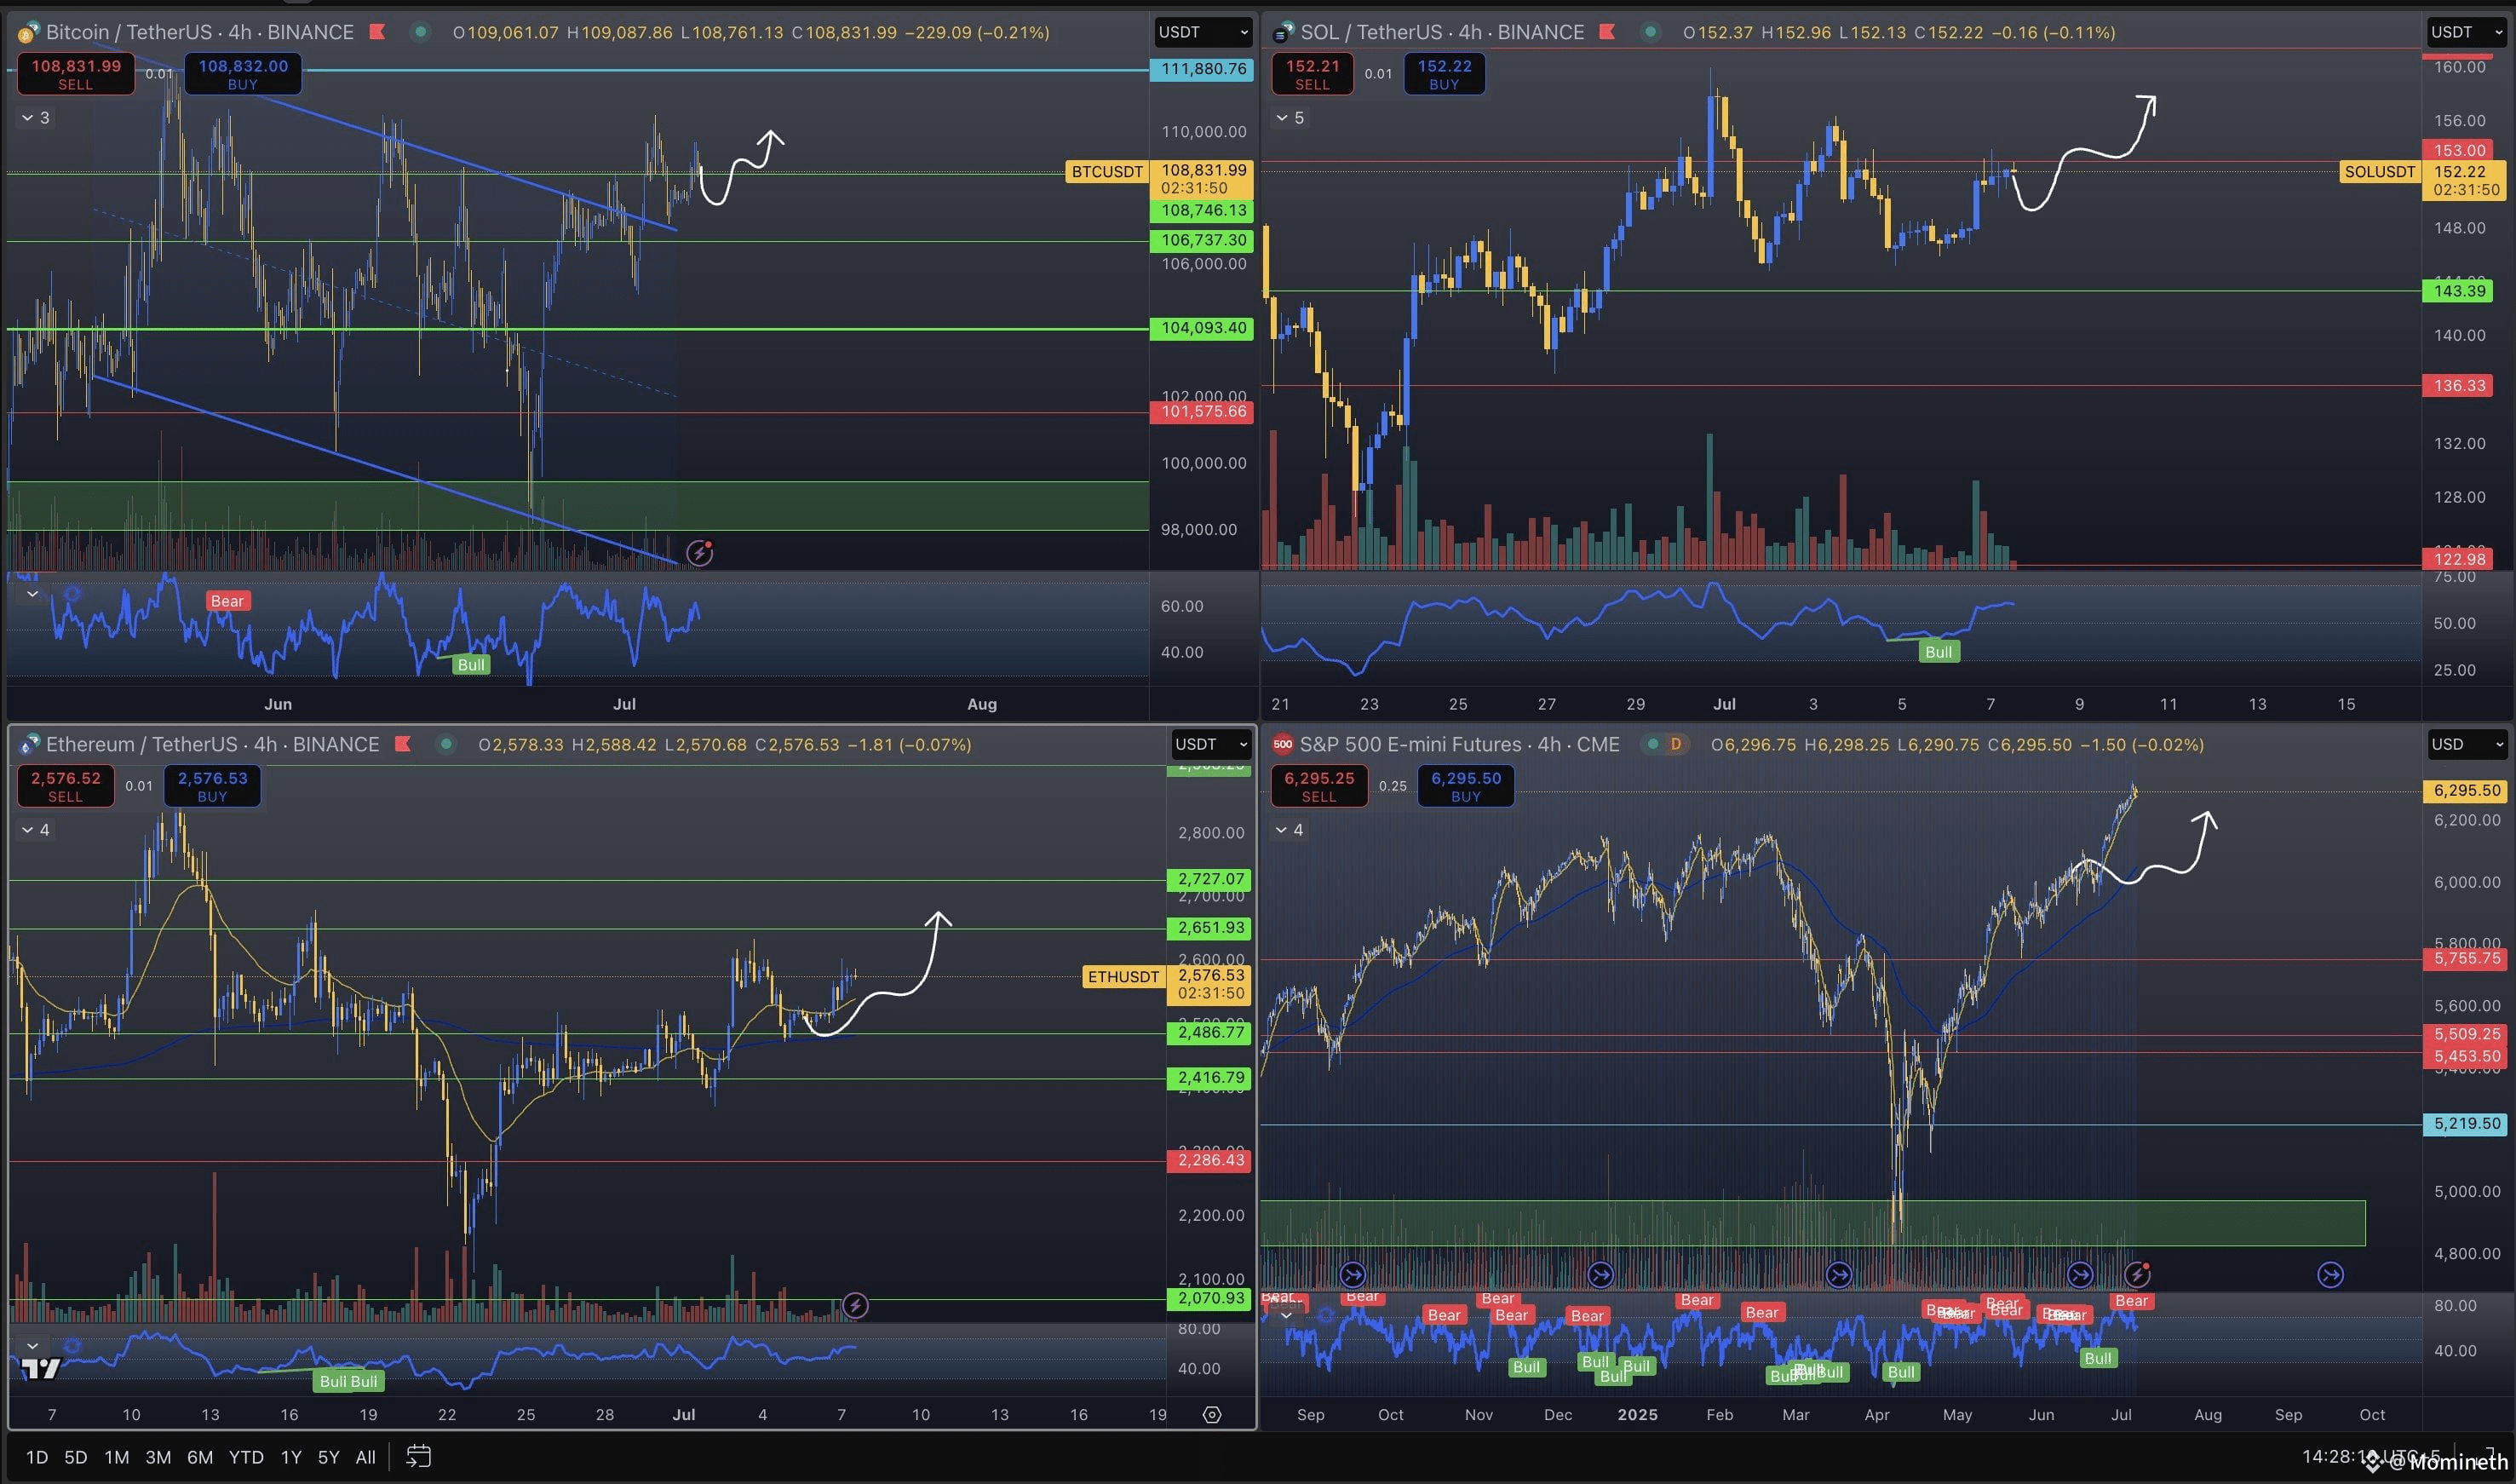2516x1484 pixels.
Task: Click S&P contract switch marker above March
Action: [x=1838, y=1274]
